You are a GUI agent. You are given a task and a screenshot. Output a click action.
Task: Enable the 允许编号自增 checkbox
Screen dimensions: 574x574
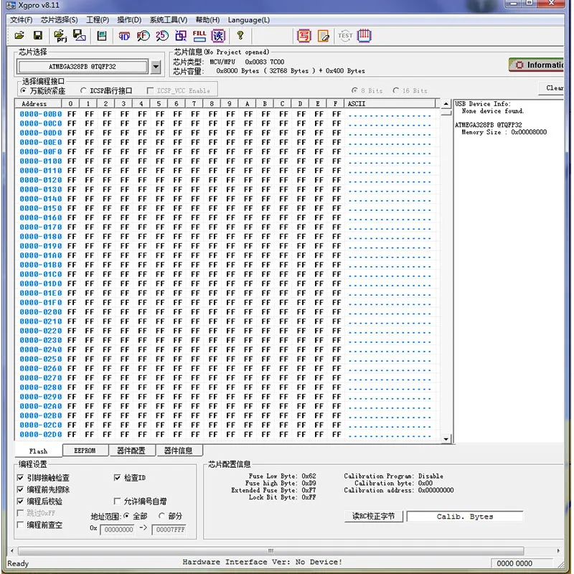tap(118, 502)
